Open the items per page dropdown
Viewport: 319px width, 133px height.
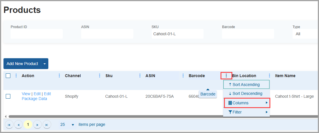point(68,124)
